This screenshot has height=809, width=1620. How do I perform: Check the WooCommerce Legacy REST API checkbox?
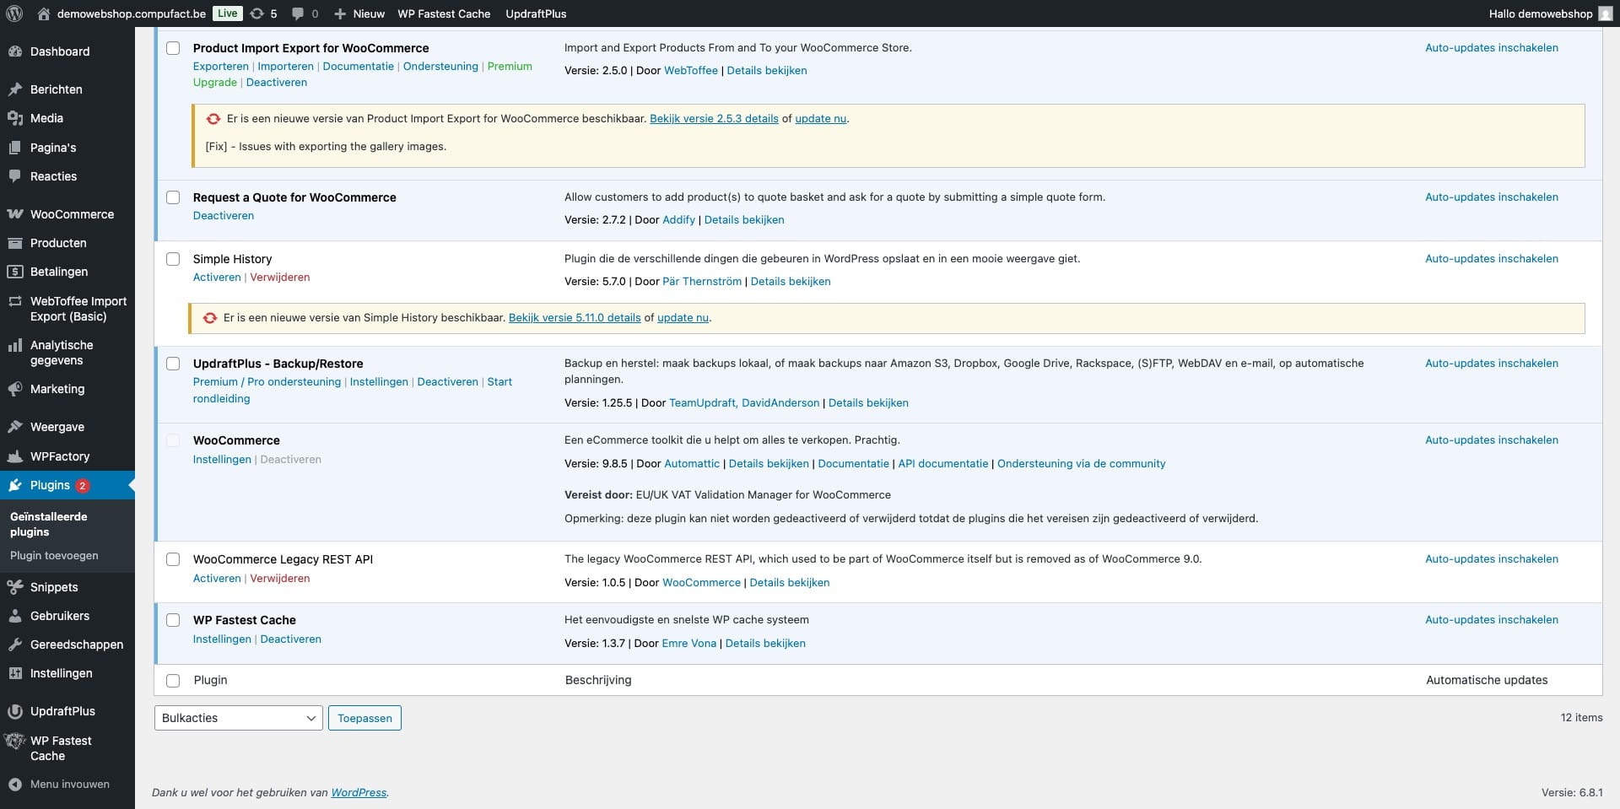(x=173, y=559)
